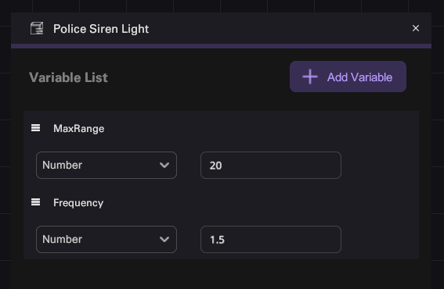Viewport: 444px width, 289px height.
Task: Close the Police Siren Light panel
Action: tap(415, 28)
